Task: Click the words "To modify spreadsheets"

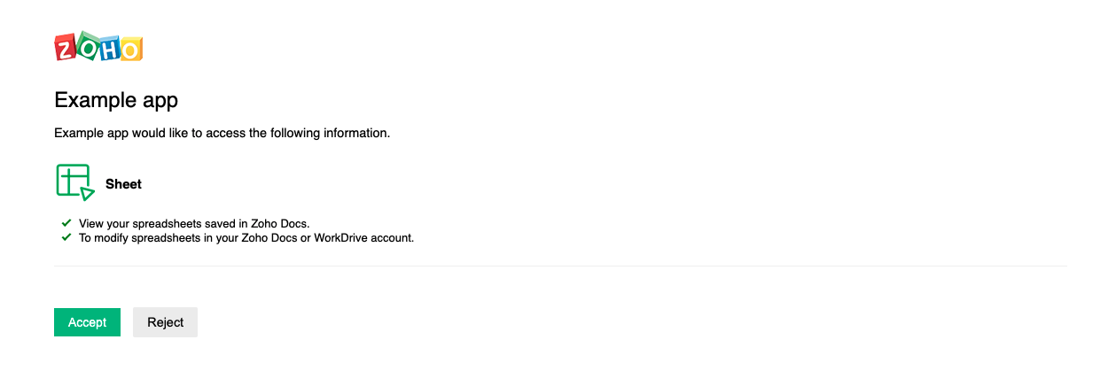Action: pos(132,238)
